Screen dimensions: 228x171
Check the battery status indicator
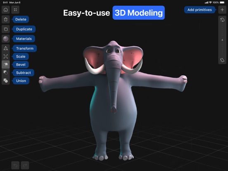222,2
